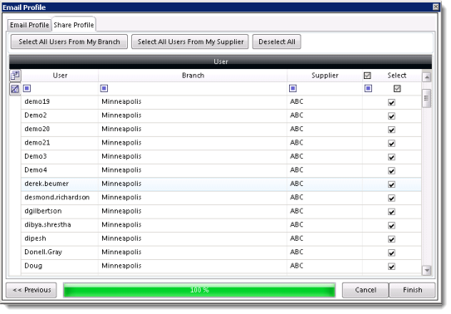Click the dibya.shrestha user cell

pos(60,225)
